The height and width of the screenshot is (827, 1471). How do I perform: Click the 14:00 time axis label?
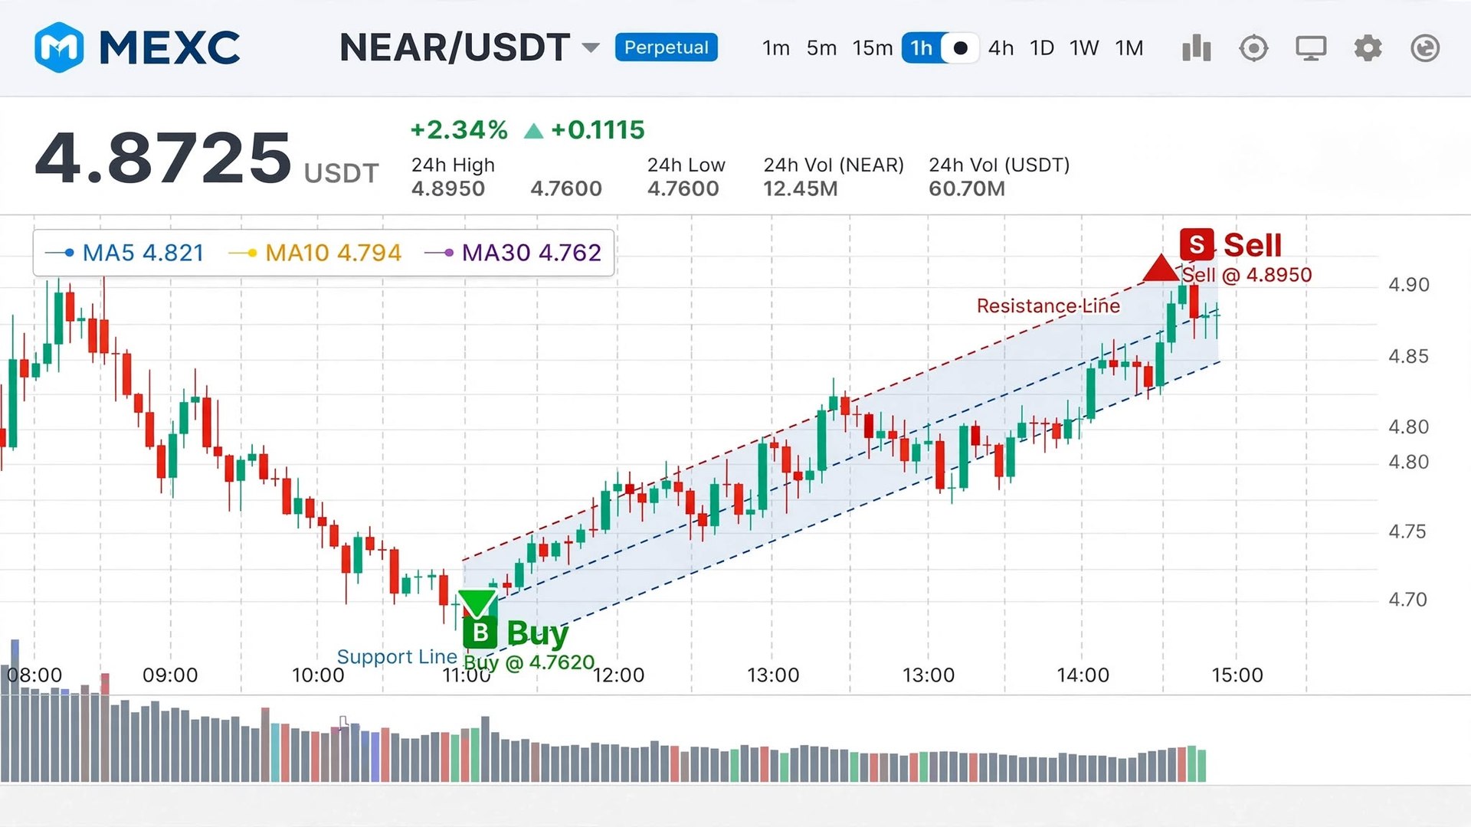(x=1083, y=675)
